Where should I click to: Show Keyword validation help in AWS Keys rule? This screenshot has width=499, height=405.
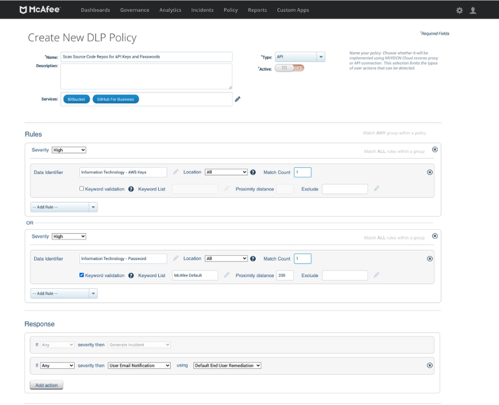(131, 189)
